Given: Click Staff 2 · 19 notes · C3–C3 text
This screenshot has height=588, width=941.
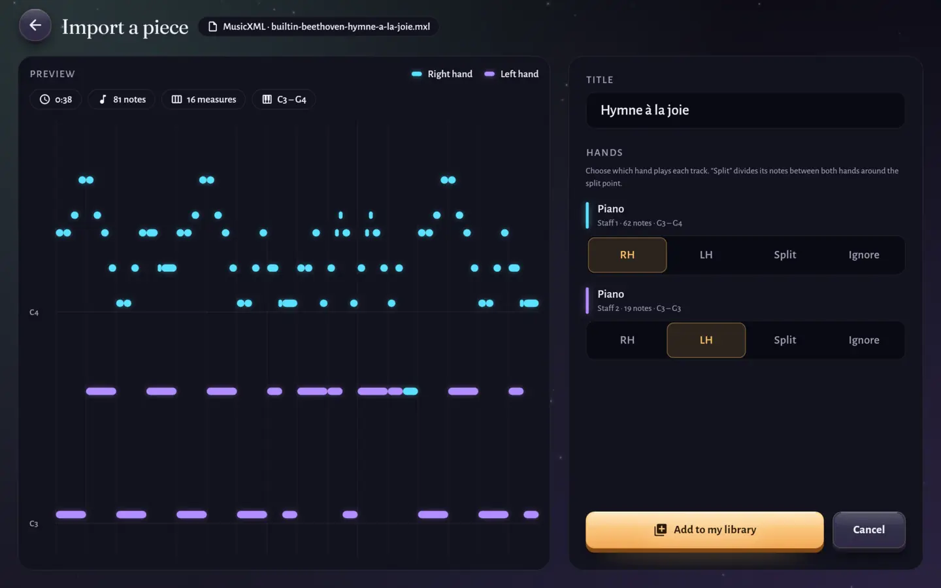Looking at the screenshot, I should (x=639, y=308).
